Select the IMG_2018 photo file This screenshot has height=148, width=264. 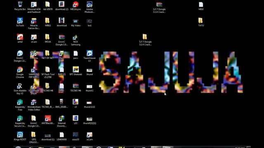pos(61,102)
